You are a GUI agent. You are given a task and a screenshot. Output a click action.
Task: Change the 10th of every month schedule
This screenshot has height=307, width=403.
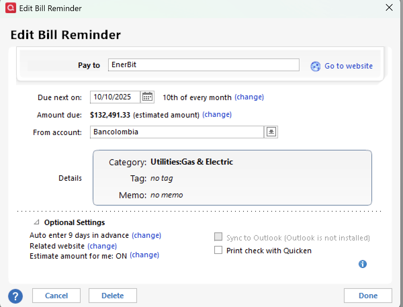point(249,97)
